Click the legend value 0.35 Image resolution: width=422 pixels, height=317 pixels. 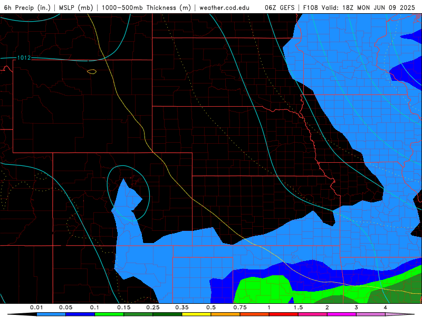point(182,307)
